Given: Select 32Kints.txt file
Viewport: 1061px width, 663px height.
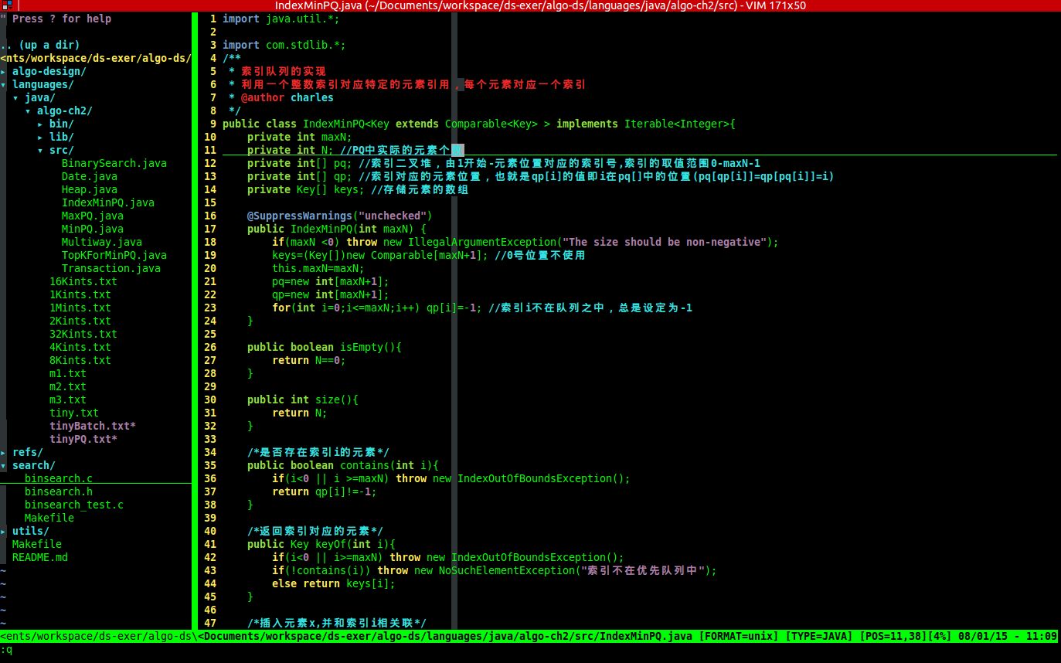Looking at the screenshot, I should [83, 335].
